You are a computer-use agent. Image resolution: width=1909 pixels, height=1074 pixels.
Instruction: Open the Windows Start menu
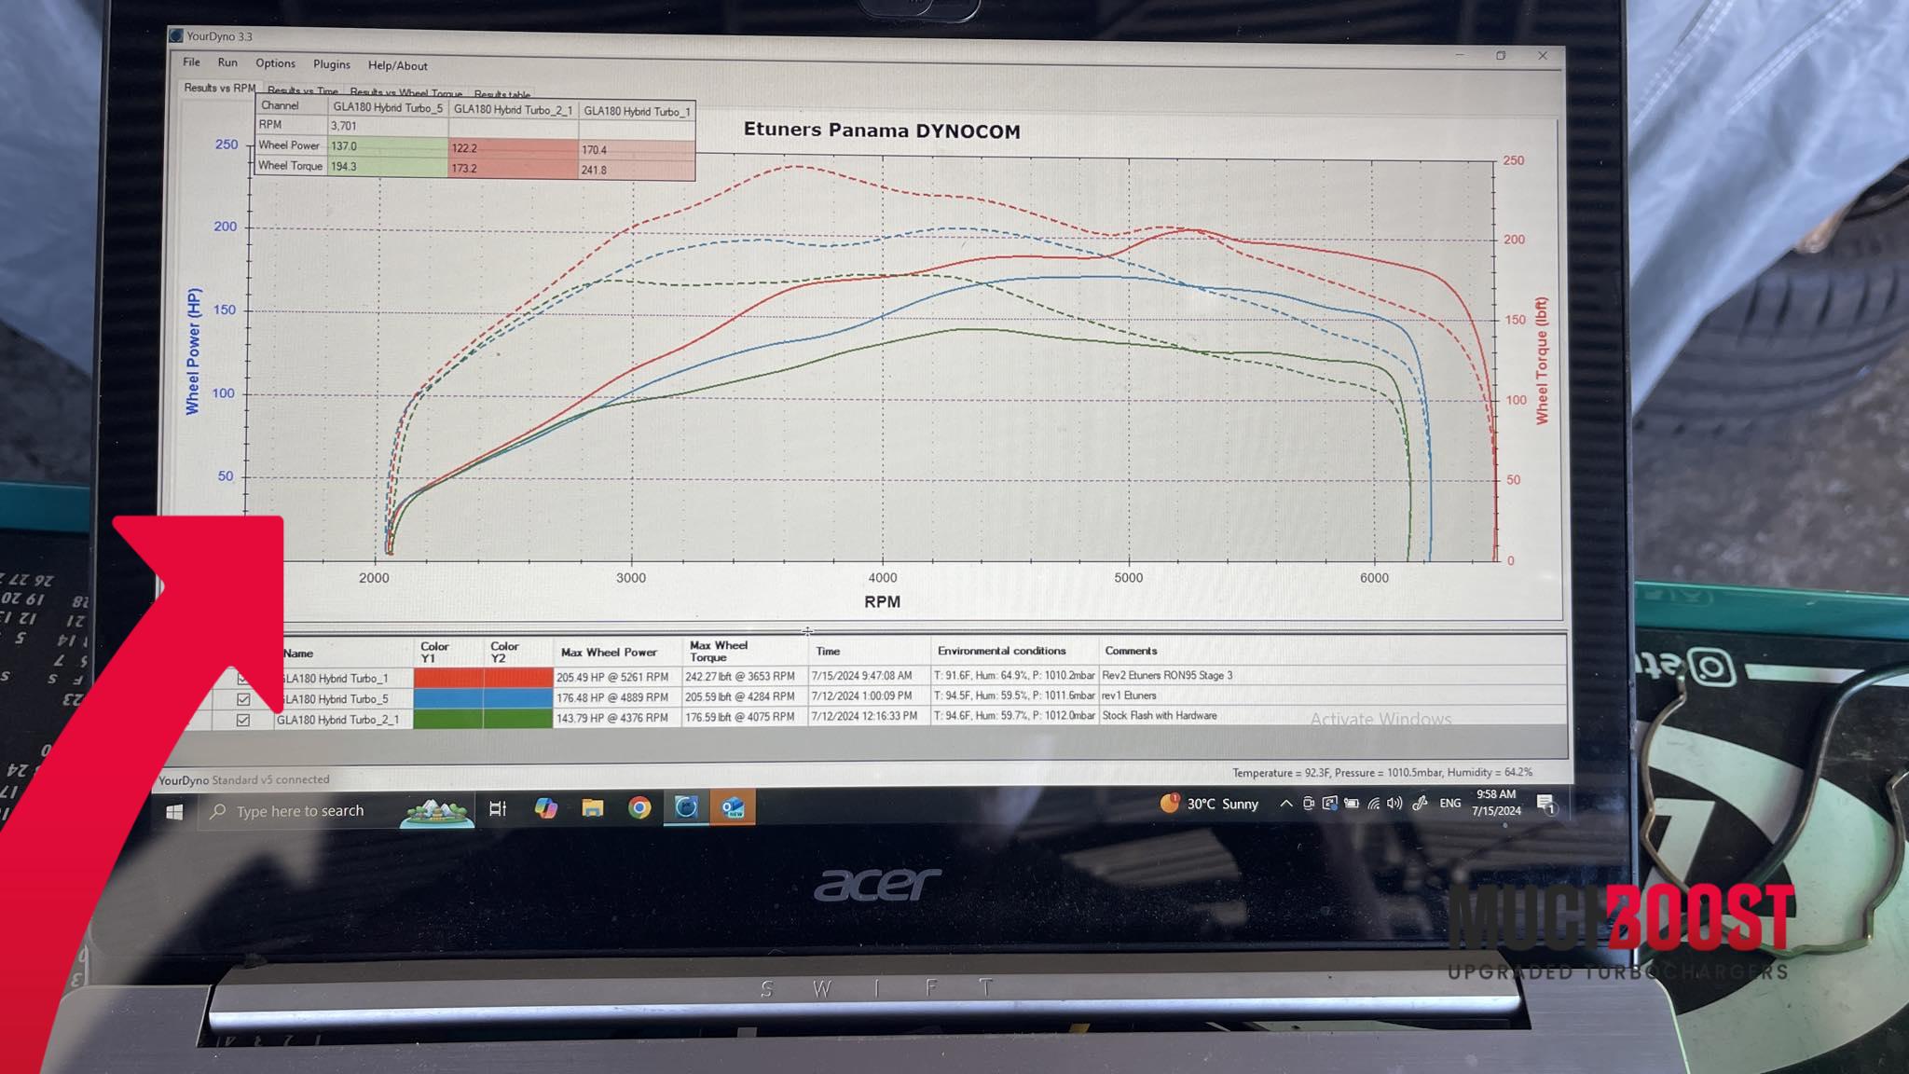pos(174,812)
